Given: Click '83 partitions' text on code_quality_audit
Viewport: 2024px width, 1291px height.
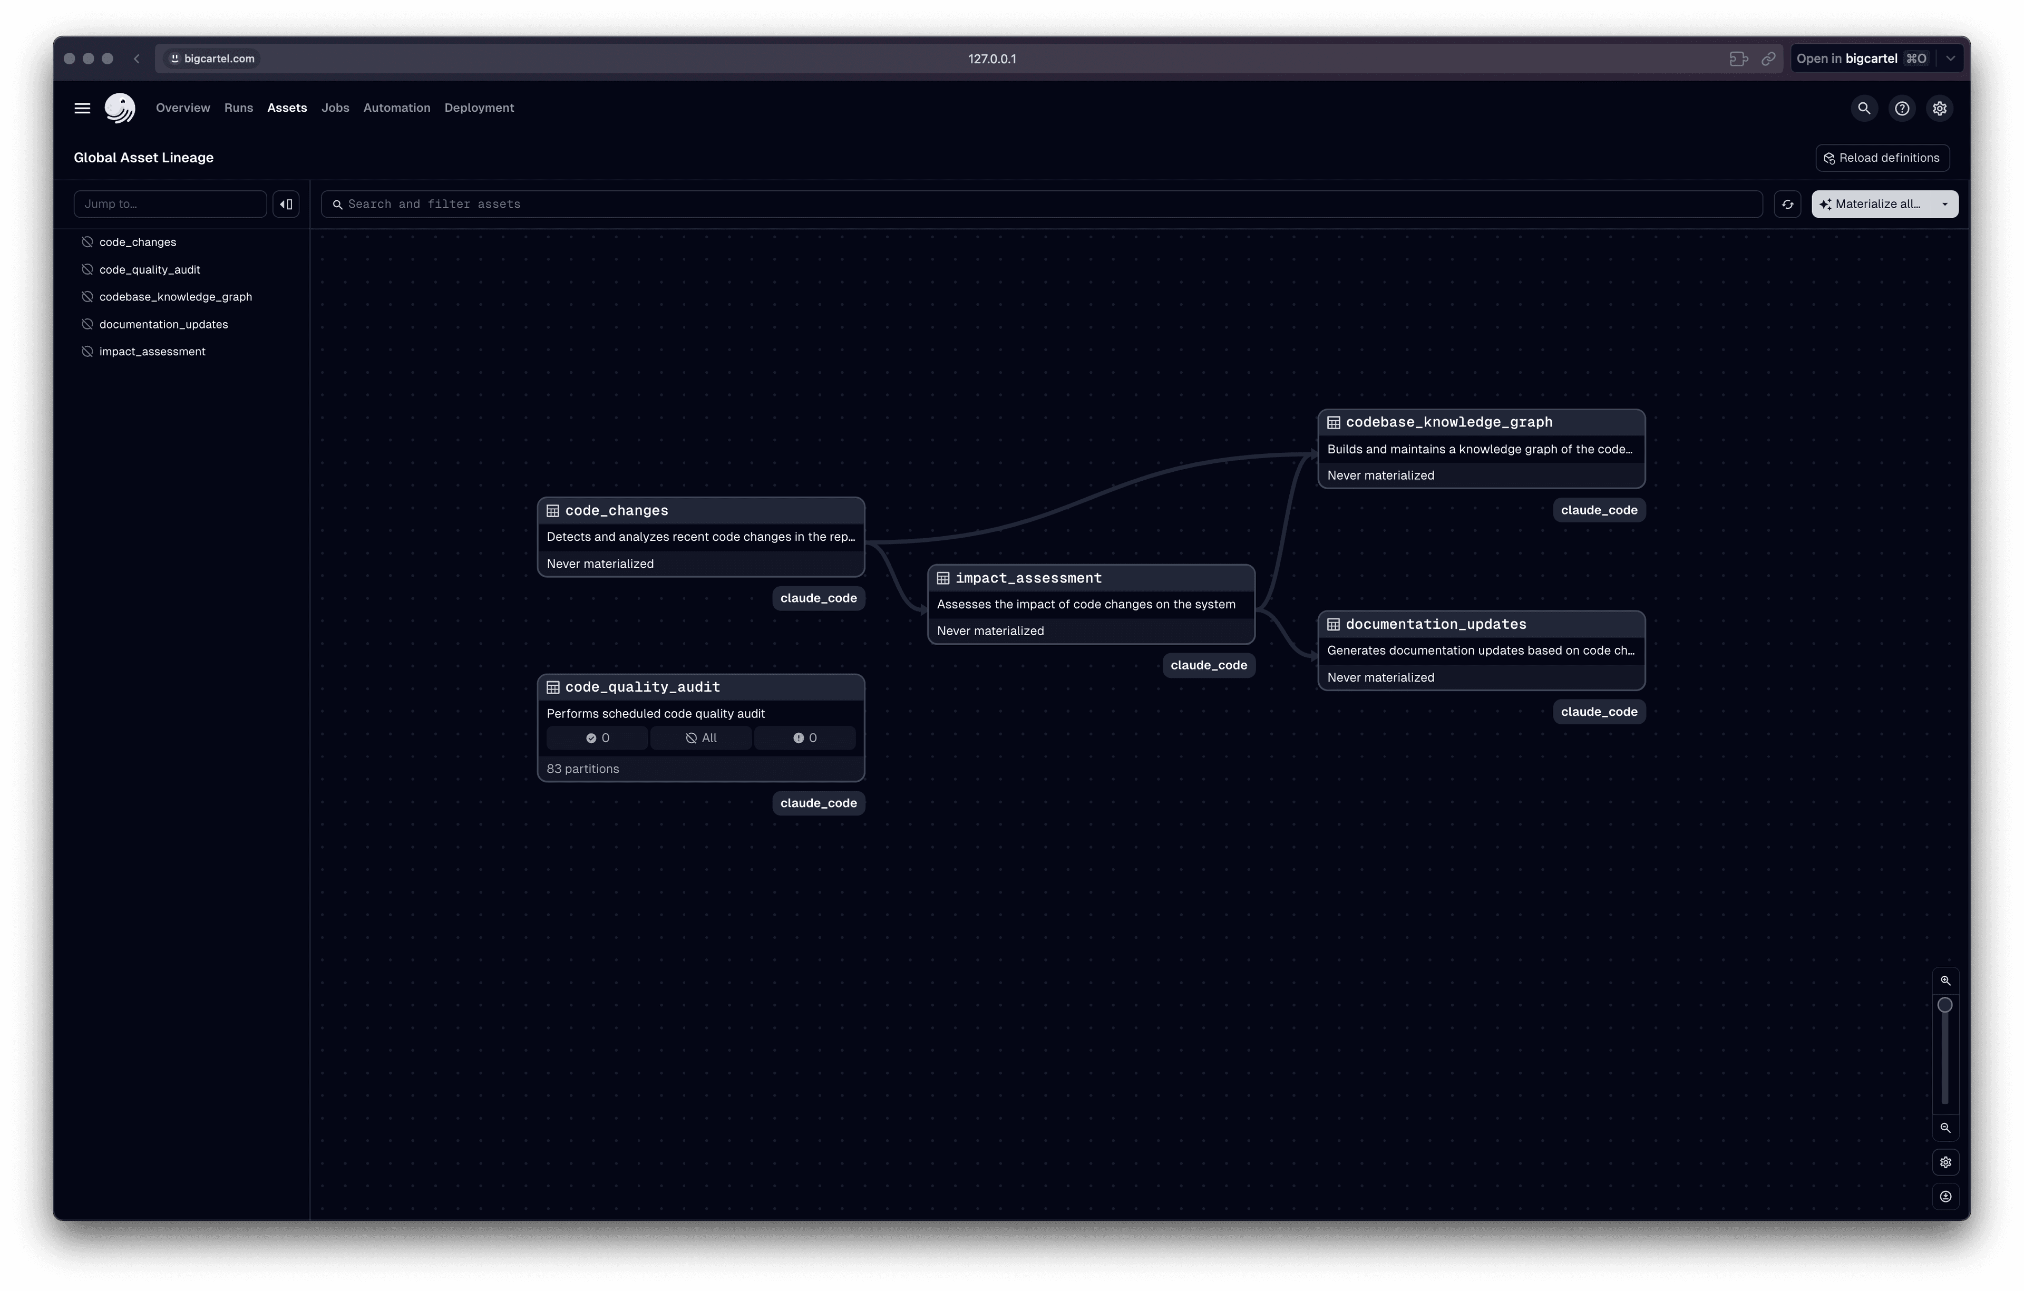Looking at the screenshot, I should [582, 769].
